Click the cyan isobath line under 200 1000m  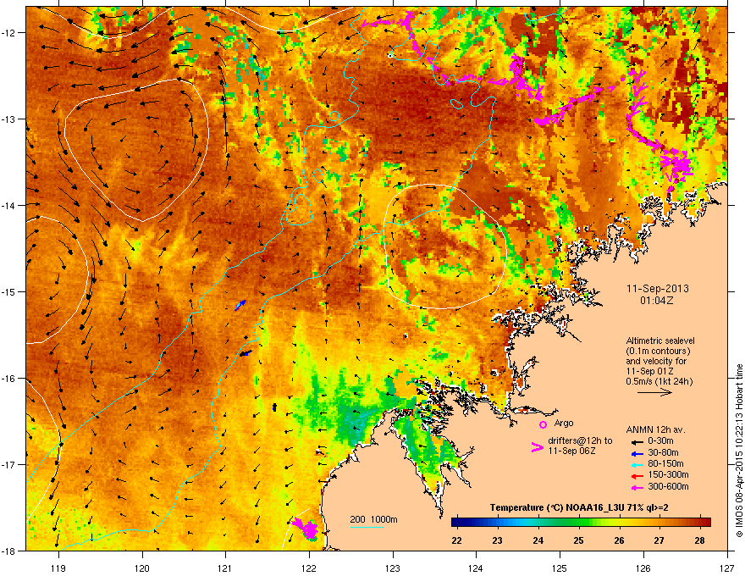pyautogui.click(x=367, y=528)
